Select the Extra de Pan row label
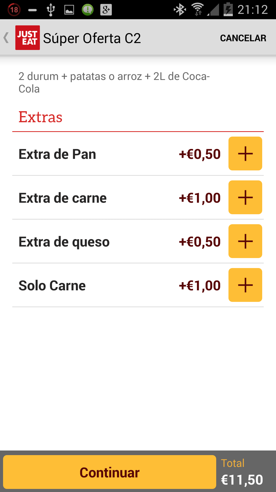 [57, 154]
